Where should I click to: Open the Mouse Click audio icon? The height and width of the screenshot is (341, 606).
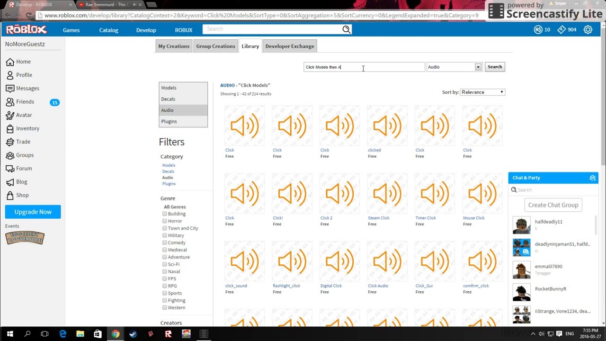pyautogui.click(x=482, y=194)
